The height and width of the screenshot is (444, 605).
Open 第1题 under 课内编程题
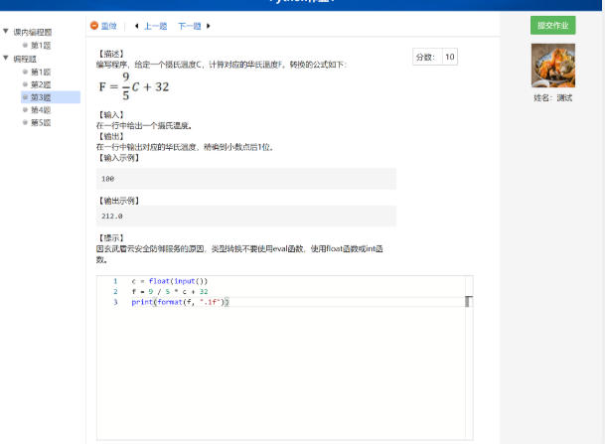pyautogui.click(x=41, y=46)
